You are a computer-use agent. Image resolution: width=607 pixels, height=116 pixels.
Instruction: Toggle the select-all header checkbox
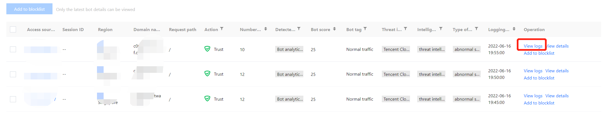point(13,29)
